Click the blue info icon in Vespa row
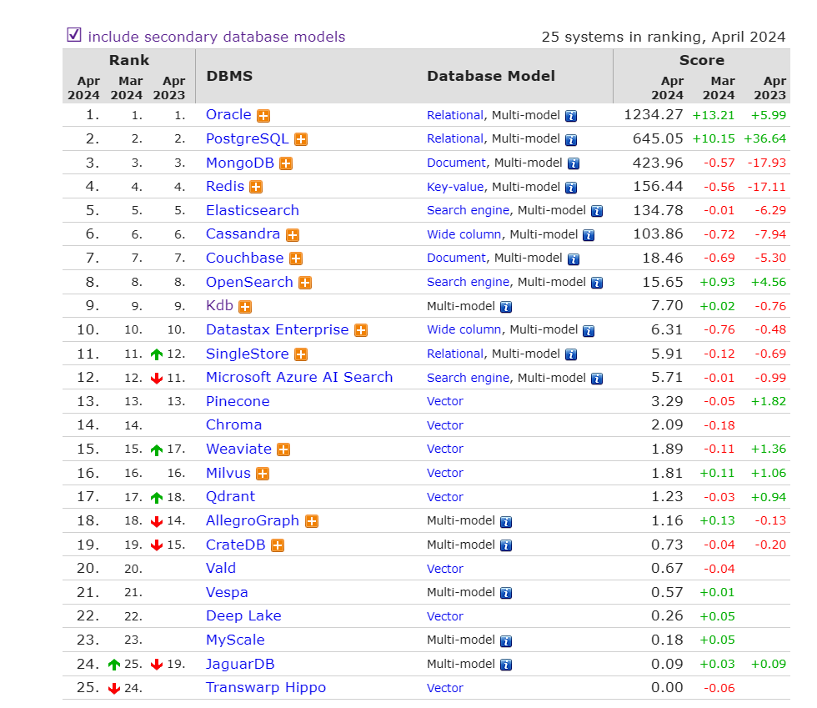The height and width of the screenshot is (708, 817). pos(506,593)
